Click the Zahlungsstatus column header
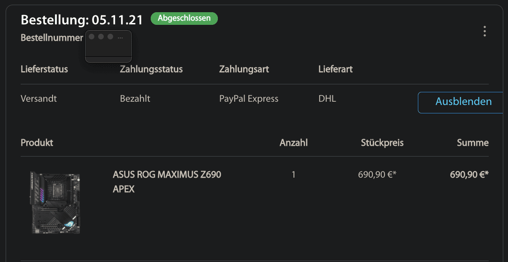 click(151, 69)
